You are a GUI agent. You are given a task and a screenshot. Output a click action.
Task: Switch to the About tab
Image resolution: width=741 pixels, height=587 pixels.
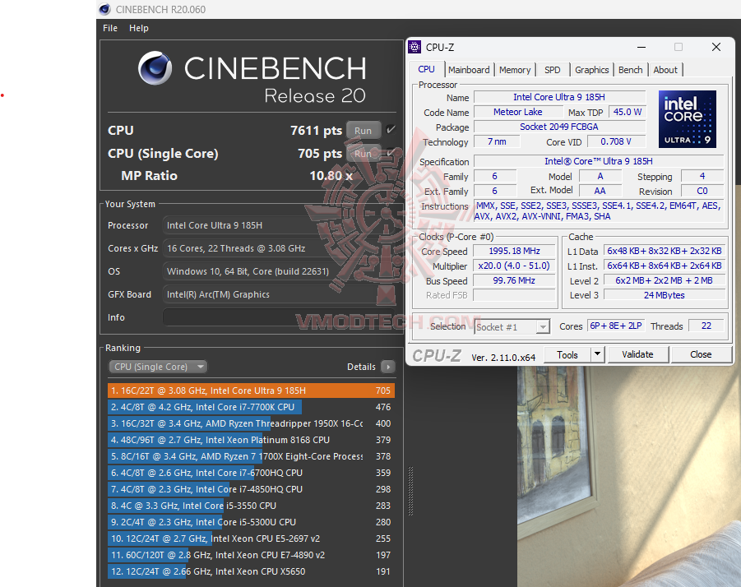665,70
